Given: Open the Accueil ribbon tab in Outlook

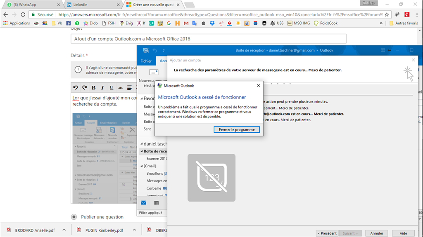Looking at the screenshot, I should (163, 61).
